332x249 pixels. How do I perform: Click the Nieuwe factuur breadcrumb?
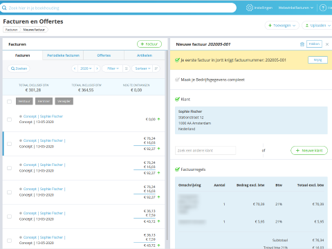point(34,30)
